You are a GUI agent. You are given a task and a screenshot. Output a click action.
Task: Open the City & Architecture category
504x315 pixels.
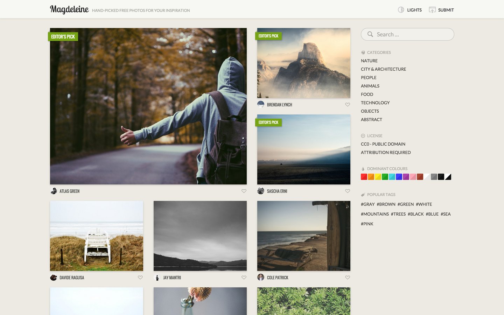coord(384,69)
